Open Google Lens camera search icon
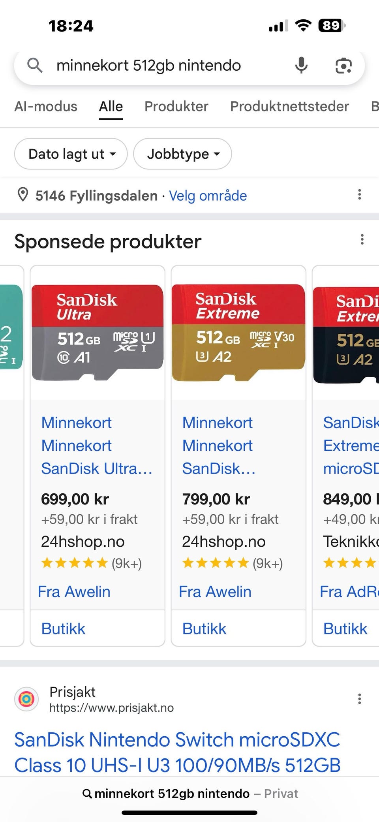The width and height of the screenshot is (379, 822). [343, 66]
